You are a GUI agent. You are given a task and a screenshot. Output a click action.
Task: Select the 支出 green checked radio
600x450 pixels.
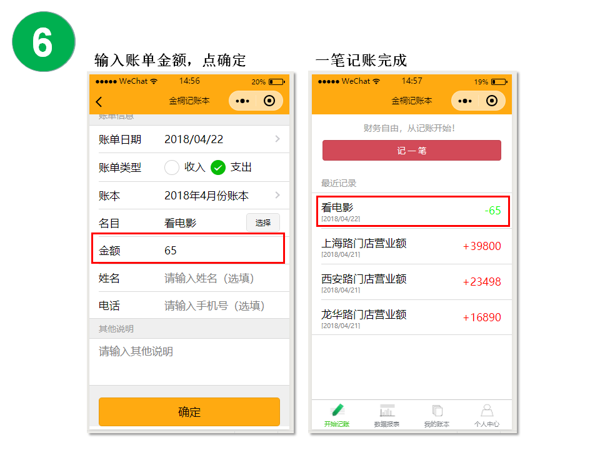point(218,167)
